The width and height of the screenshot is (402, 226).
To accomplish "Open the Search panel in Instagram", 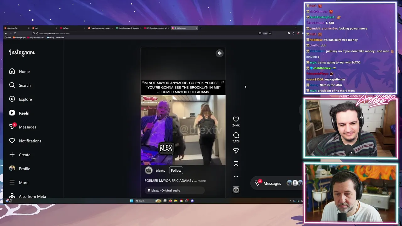I will click(20, 85).
